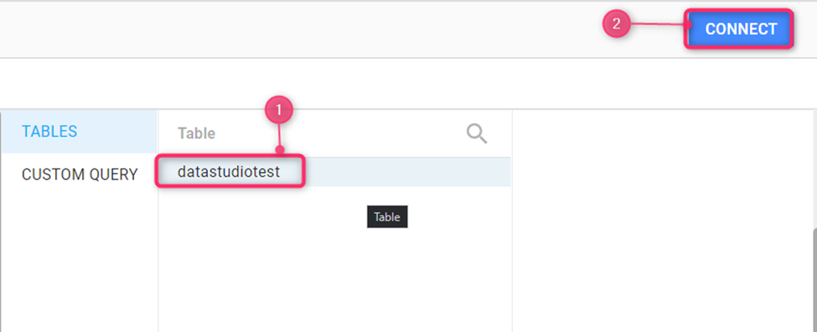Select the datastudiotest table
This screenshot has width=817, height=332.
click(x=229, y=172)
